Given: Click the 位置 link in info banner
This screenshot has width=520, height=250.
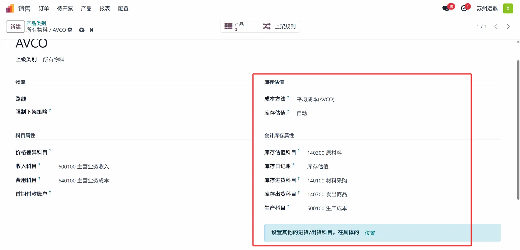Looking at the screenshot, I should 370,233.
